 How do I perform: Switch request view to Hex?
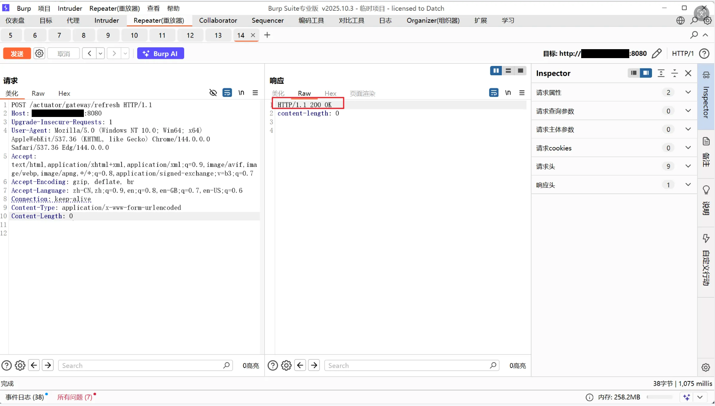[x=64, y=93]
